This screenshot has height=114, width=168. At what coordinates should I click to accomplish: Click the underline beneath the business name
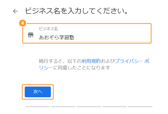pyautogui.click(x=95, y=42)
